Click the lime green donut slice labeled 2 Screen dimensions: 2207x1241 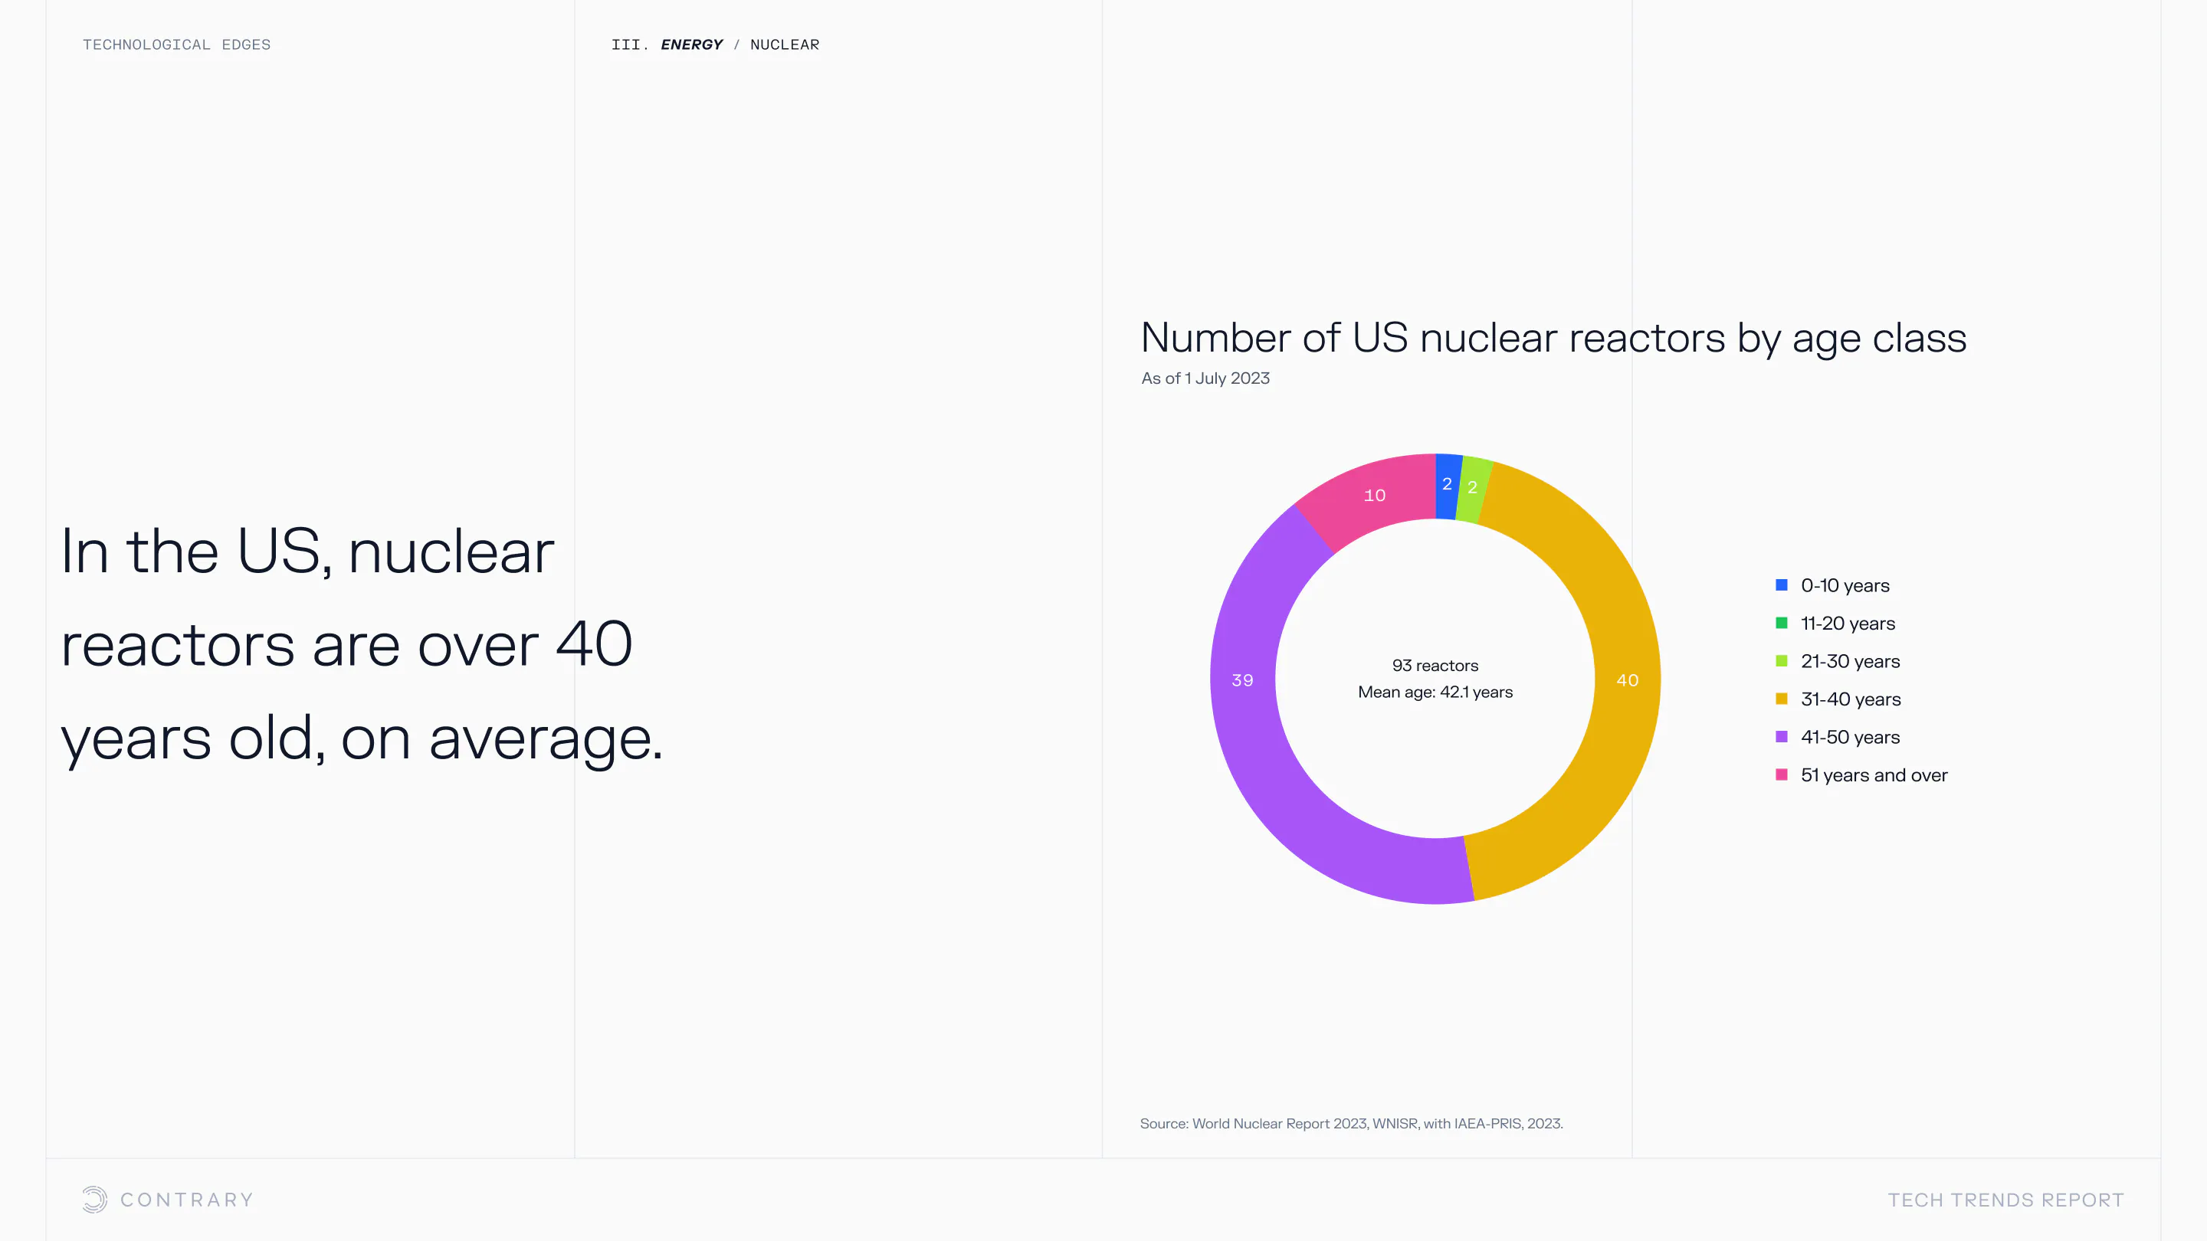[1473, 489]
